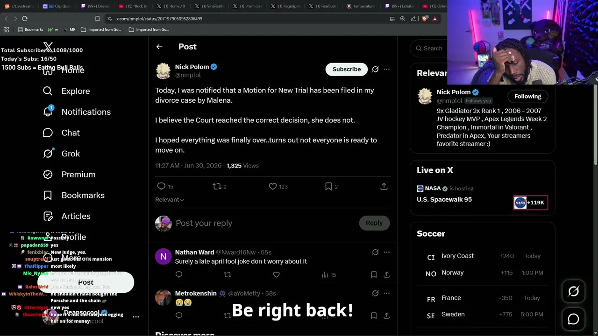
Task: Click the Search box at top right
Action: 429,48
